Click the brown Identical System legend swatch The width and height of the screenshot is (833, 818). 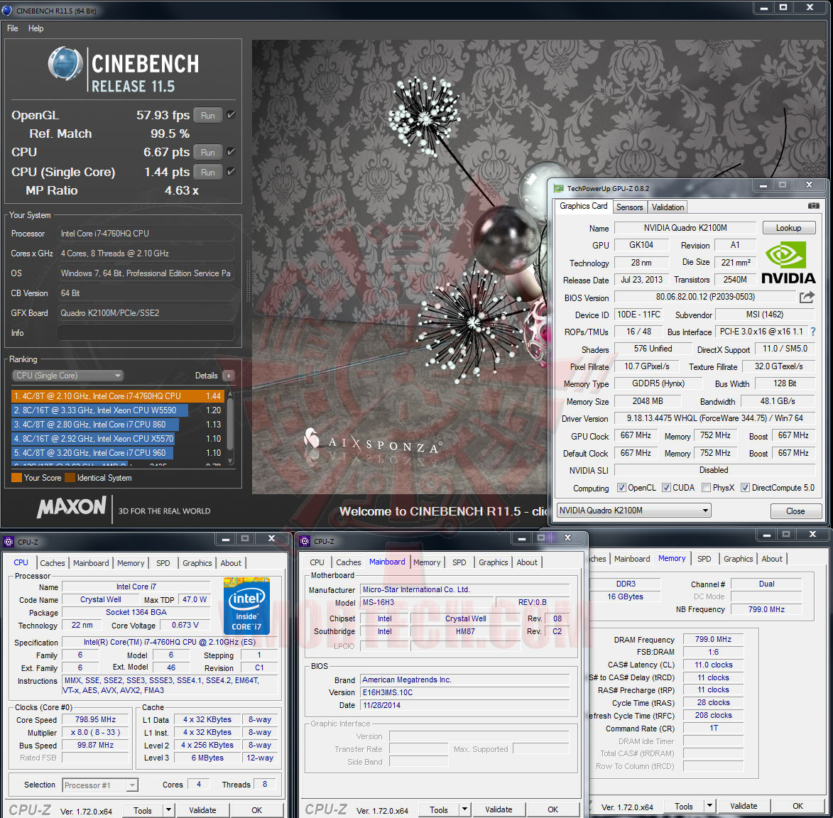point(70,477)
